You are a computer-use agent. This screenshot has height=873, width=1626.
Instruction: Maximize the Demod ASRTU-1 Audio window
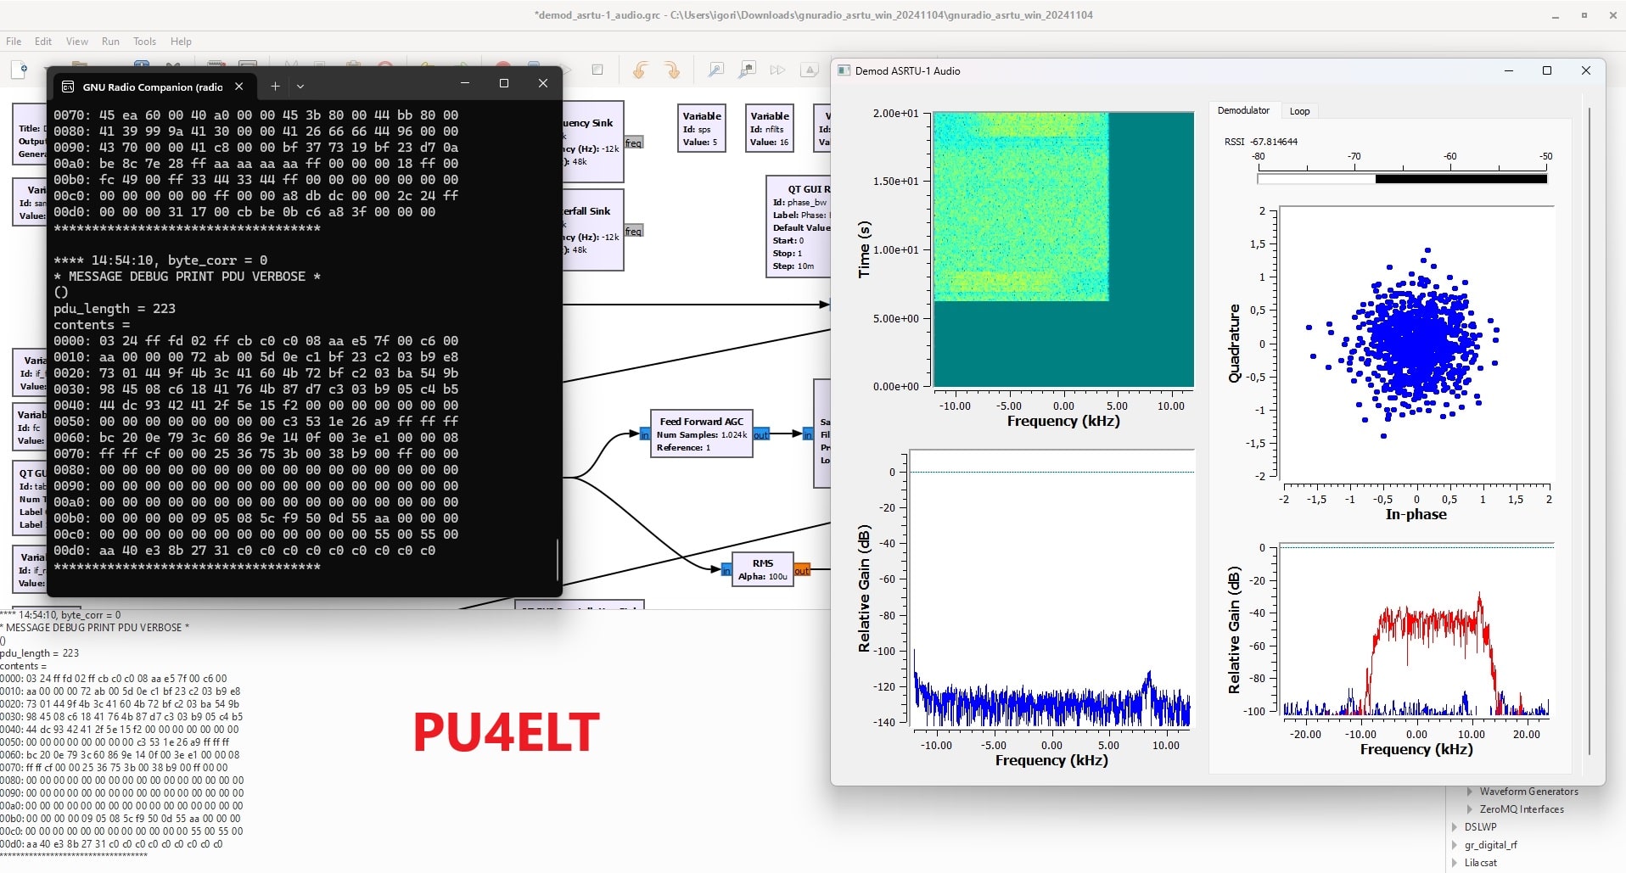(x=1547, y=70)
